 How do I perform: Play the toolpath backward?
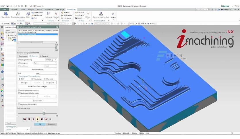[33, 119]
